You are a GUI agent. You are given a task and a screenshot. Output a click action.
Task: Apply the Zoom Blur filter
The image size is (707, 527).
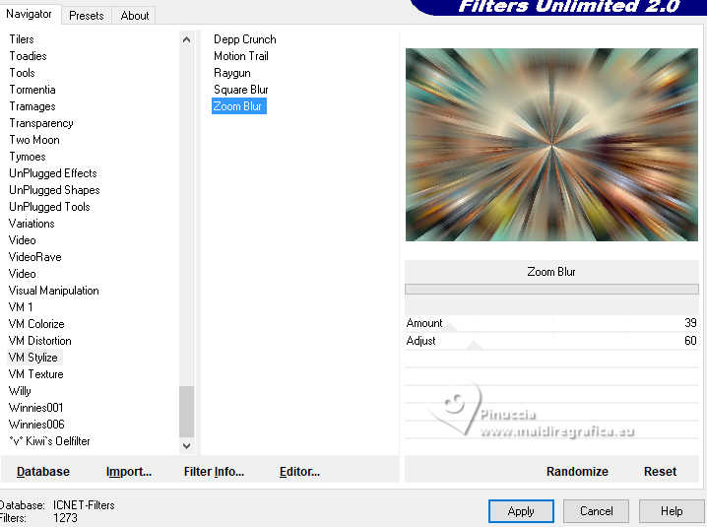pyautogui.click(x=521, y=511)
